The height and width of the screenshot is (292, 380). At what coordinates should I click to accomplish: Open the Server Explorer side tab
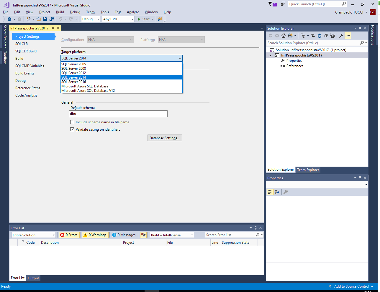[x=5, y=36]
